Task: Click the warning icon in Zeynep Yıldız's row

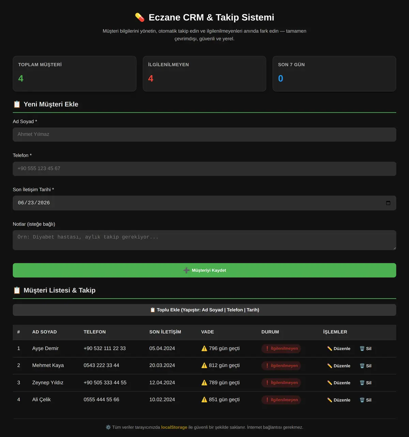Action: coord(204,382)
